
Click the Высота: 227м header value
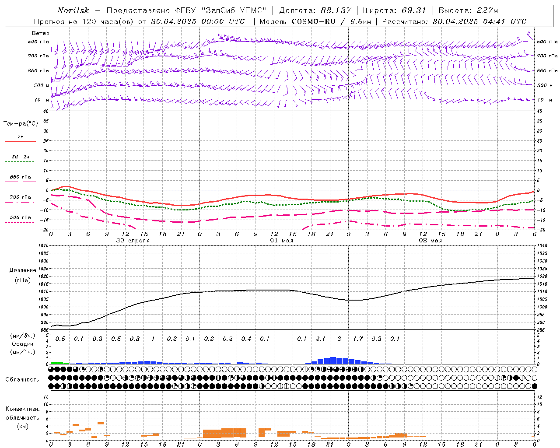click(468, 10)
